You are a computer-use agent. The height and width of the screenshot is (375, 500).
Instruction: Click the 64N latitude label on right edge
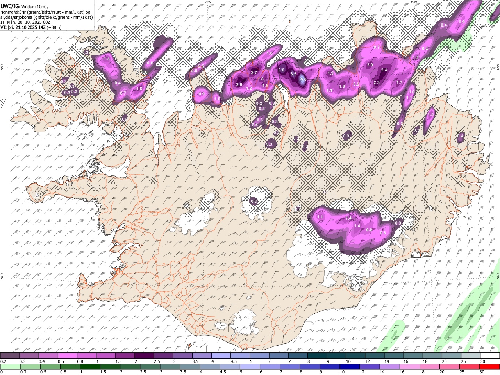pos(498,276)
